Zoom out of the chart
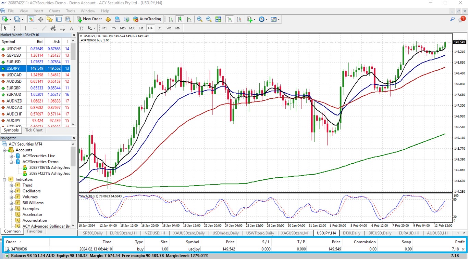469x259 pixels. tap(209, 19)
